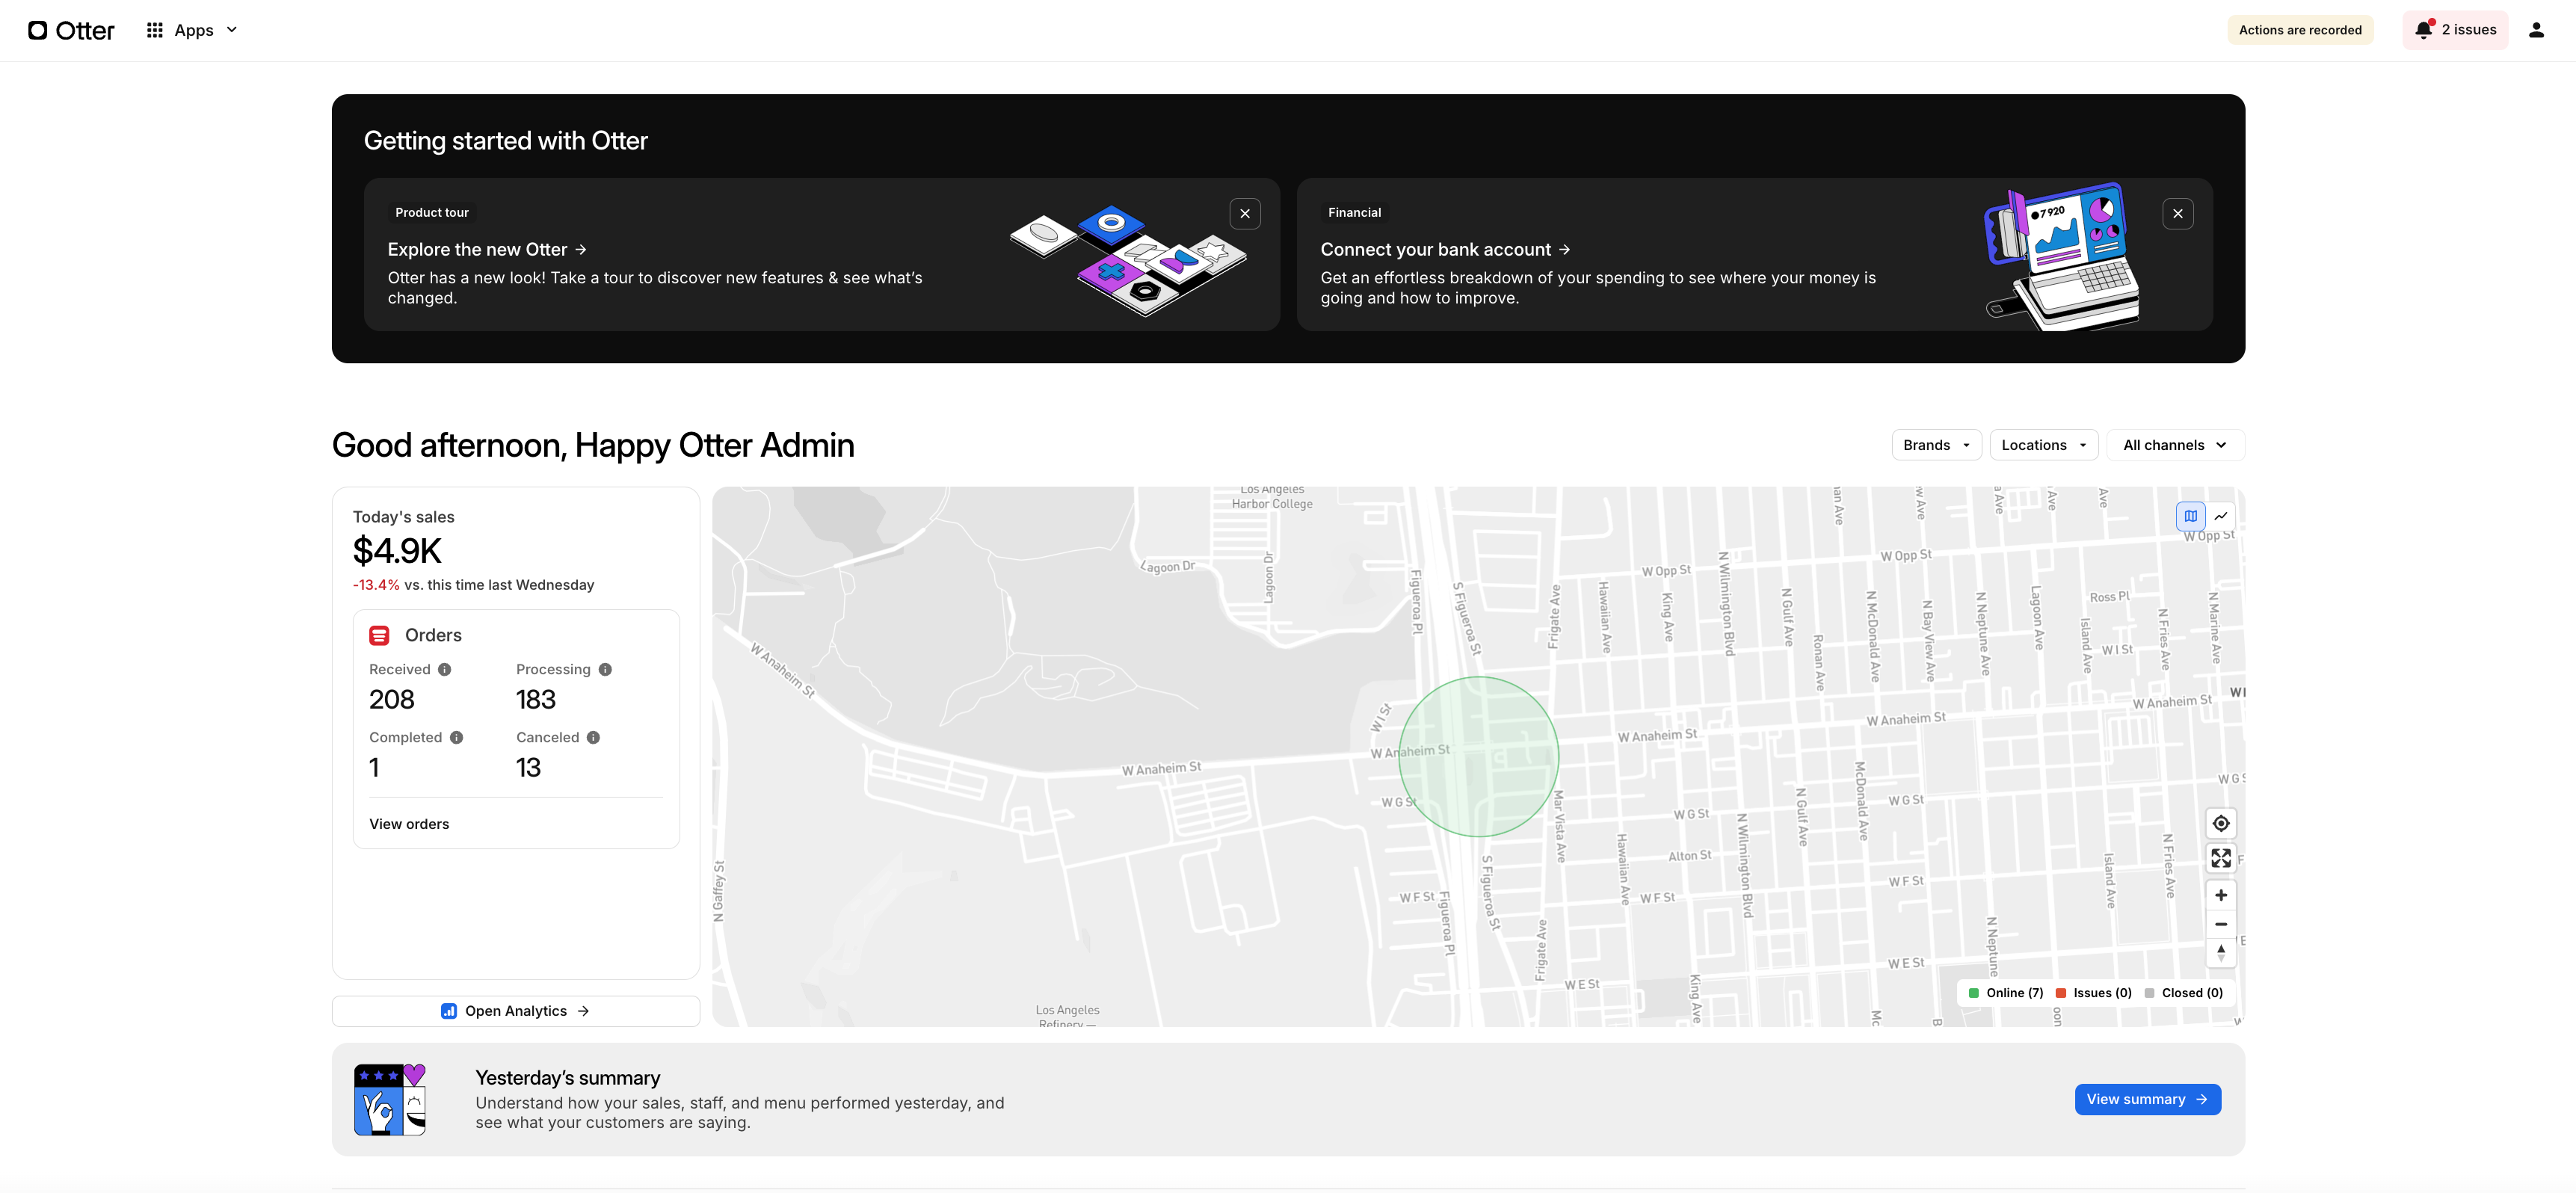2576x1193 pixels.
Task: Click the Financial cash register illustration
Action: pos(2062,257)
